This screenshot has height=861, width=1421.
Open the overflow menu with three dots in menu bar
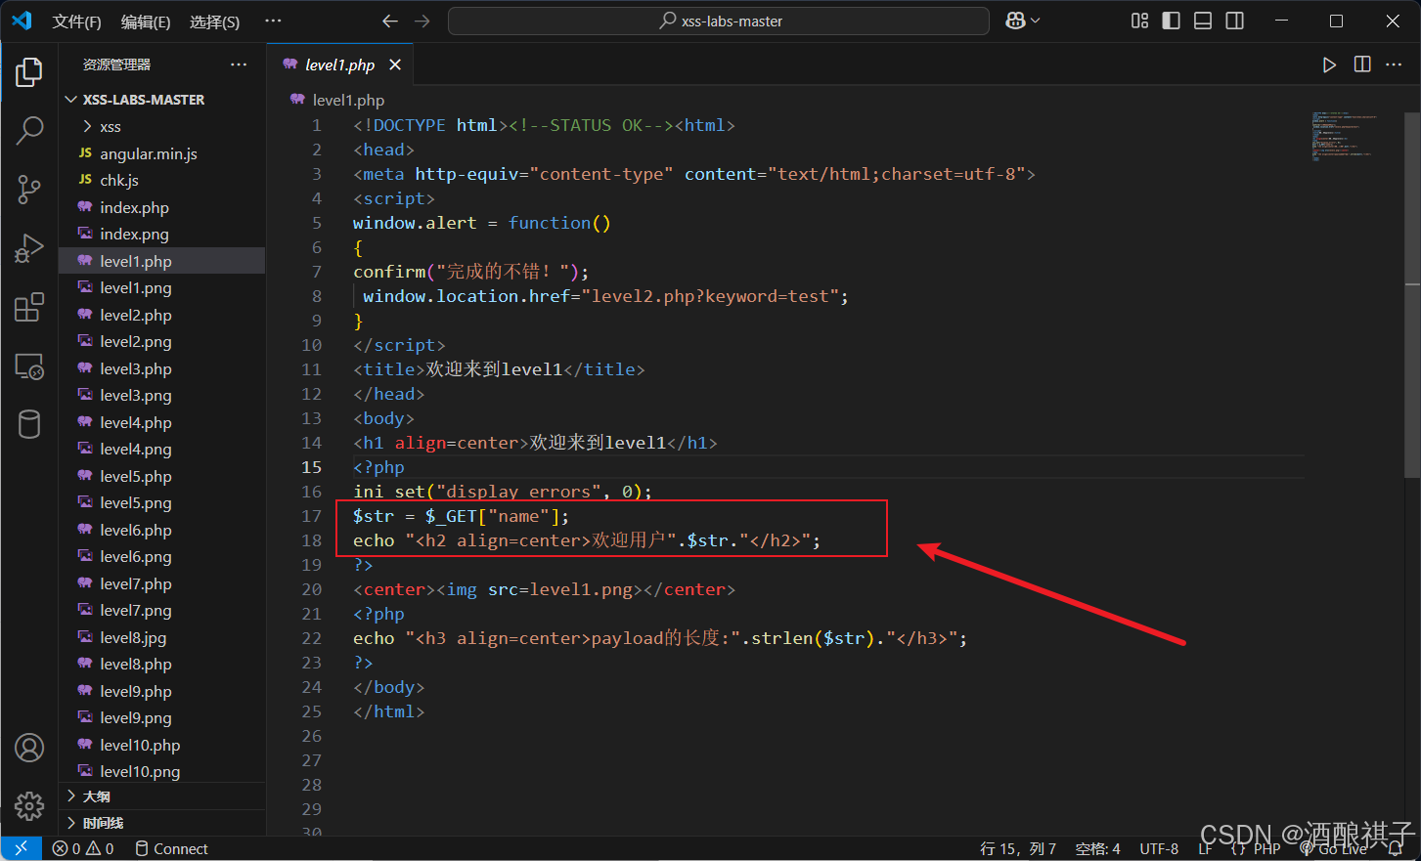pyautogui.click(x=273, y=21)
